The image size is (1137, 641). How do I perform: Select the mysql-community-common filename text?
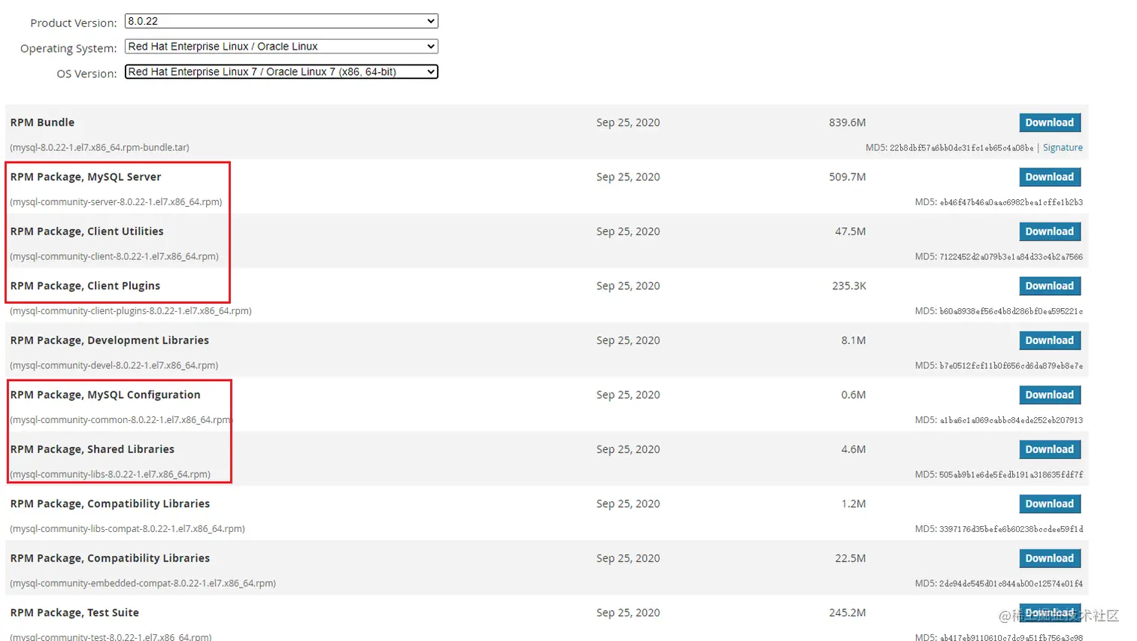(120, 420)
